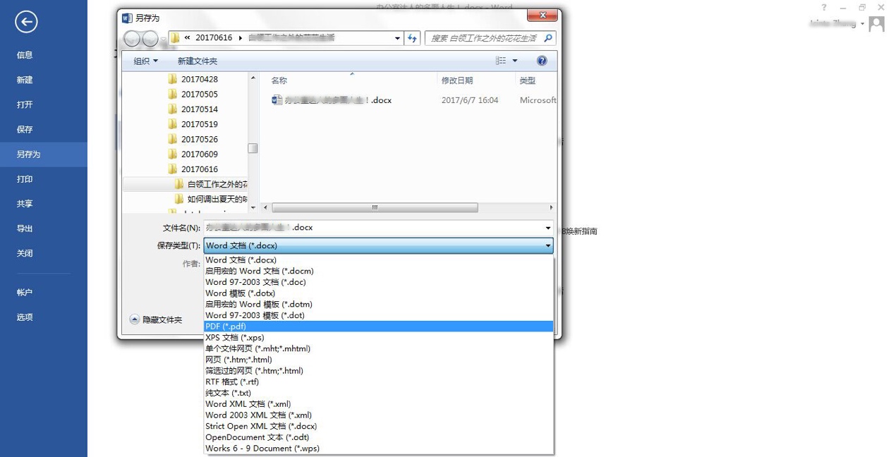The width and height of the screenshot is (891, 457).
Task: Choose Word 模板 (*.dotx) type
Action: point(378,293)
